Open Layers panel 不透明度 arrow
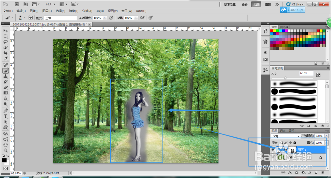This screenshot has width=331, height=178. tap(327, 136)
